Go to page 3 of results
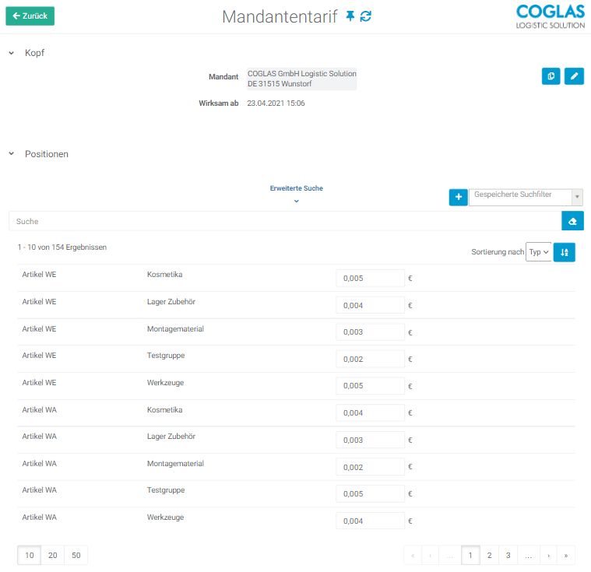The height and width of the screenshot is (572, 591). (x=508, y=555)
